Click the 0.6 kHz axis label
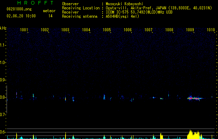This screenshot has height=139, width=218. tap(3, 132)
